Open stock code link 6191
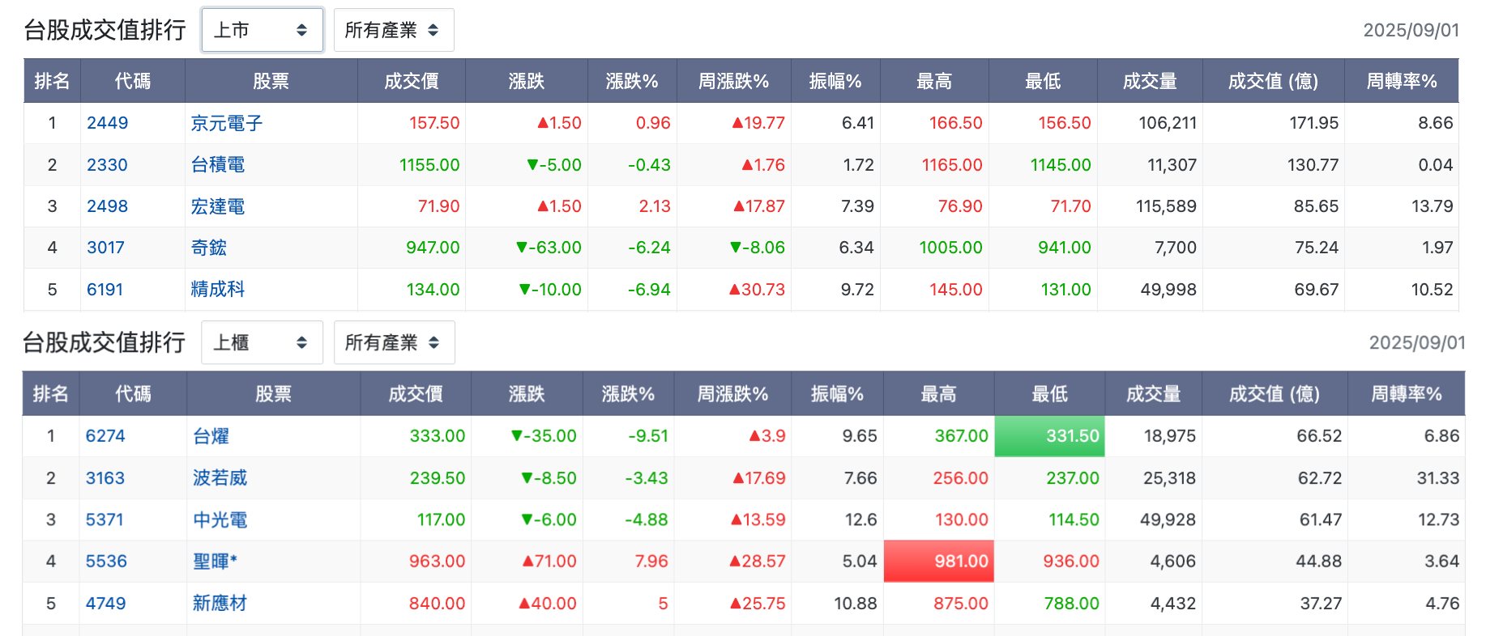1486x636 pixels. [105, 290]
